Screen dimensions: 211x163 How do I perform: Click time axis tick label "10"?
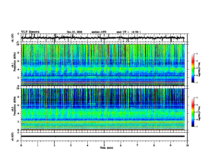(187, 145)
